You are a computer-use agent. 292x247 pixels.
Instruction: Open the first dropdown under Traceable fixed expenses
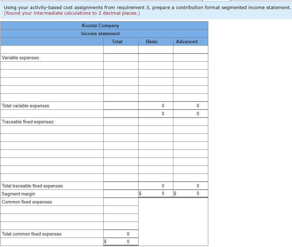pyautogui.click(x=52, y=129)
